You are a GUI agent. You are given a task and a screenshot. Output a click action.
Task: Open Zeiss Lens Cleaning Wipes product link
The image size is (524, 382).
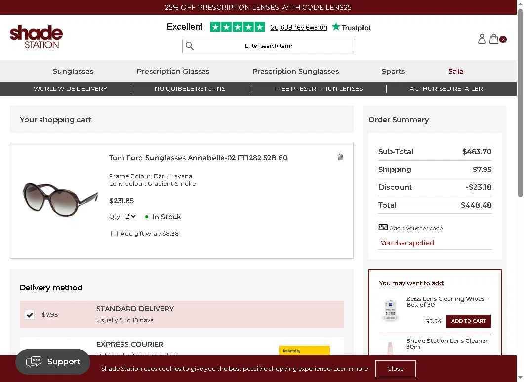tap(447, 302)
